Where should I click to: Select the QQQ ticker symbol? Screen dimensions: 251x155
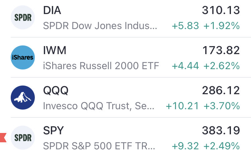click(56, 91)
